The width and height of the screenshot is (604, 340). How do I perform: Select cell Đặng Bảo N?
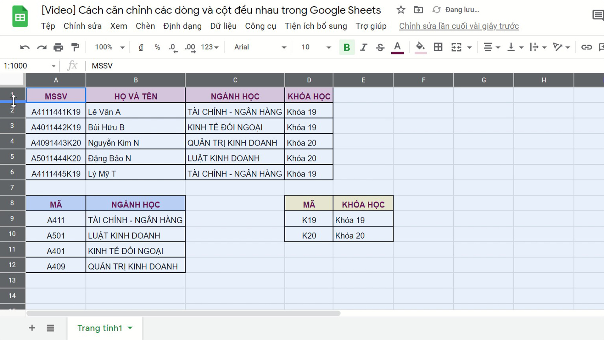pos(136,157)
